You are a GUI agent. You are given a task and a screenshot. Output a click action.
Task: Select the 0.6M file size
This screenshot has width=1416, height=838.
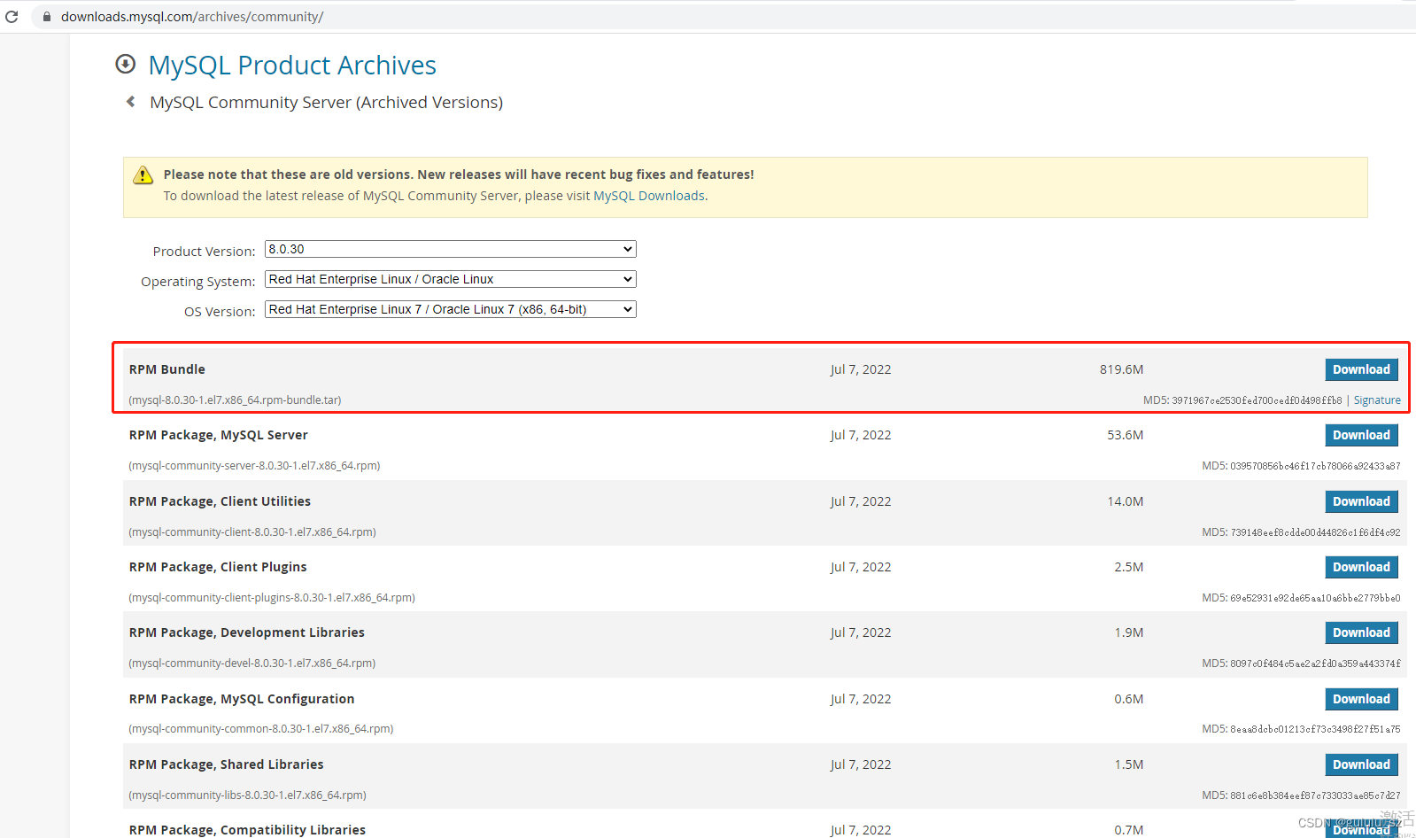(x=1129, y=699)
